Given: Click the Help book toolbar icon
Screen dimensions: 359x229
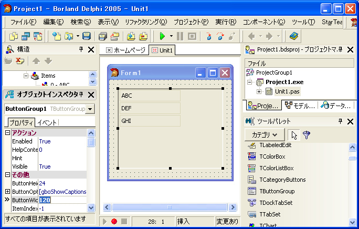Looking at the screenshot, I should click(x=294, y=36).
